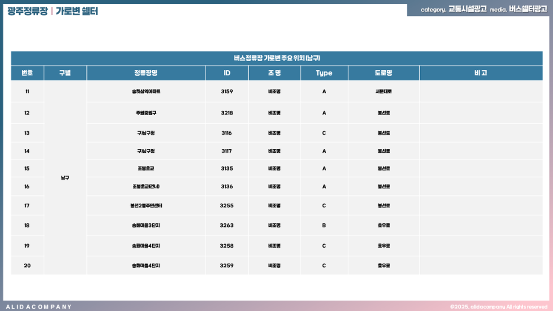Click the 송화마을3단지 stop cell
The image size is (553, 311).
click(x=146, y=225)
